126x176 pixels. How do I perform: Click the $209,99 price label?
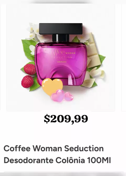[66, 119]
